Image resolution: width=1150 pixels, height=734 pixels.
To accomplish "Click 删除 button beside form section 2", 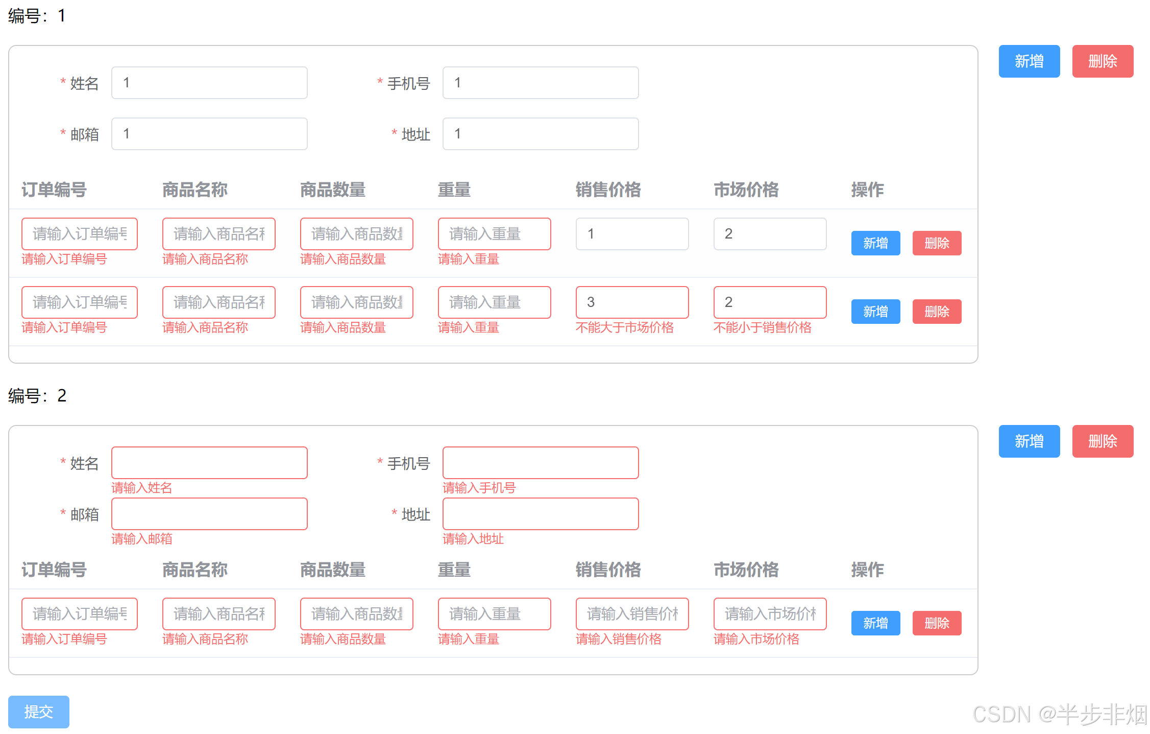I will pos(1102,441).
